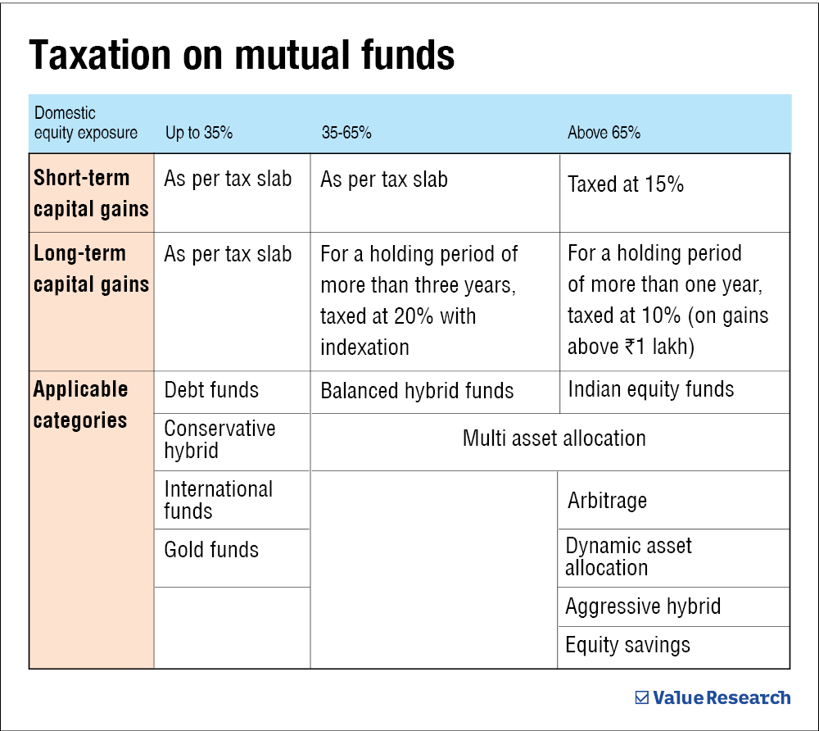Click the 'Gold funds' cell
The width and height of the screenshot is (819, 731).
pyautogui.click(x=211, y=550)
